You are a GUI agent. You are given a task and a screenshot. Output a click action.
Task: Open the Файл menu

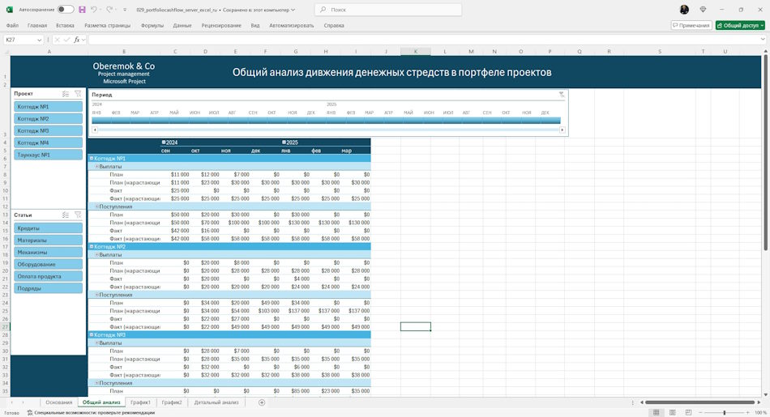[12, 26]
